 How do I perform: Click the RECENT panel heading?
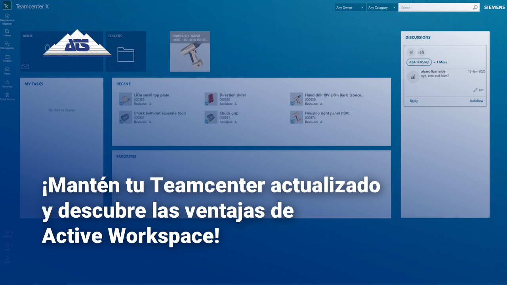(x=124, y=84)
